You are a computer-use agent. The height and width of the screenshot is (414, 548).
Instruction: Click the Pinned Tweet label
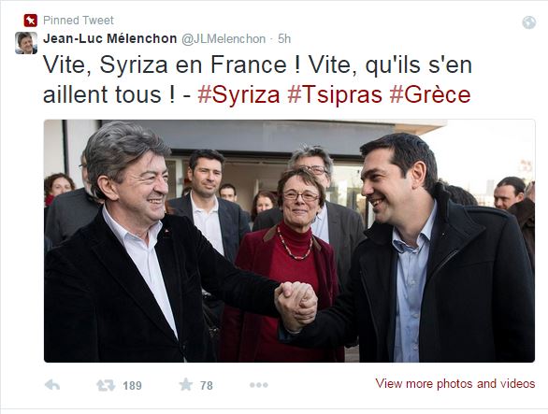point(79,21)
